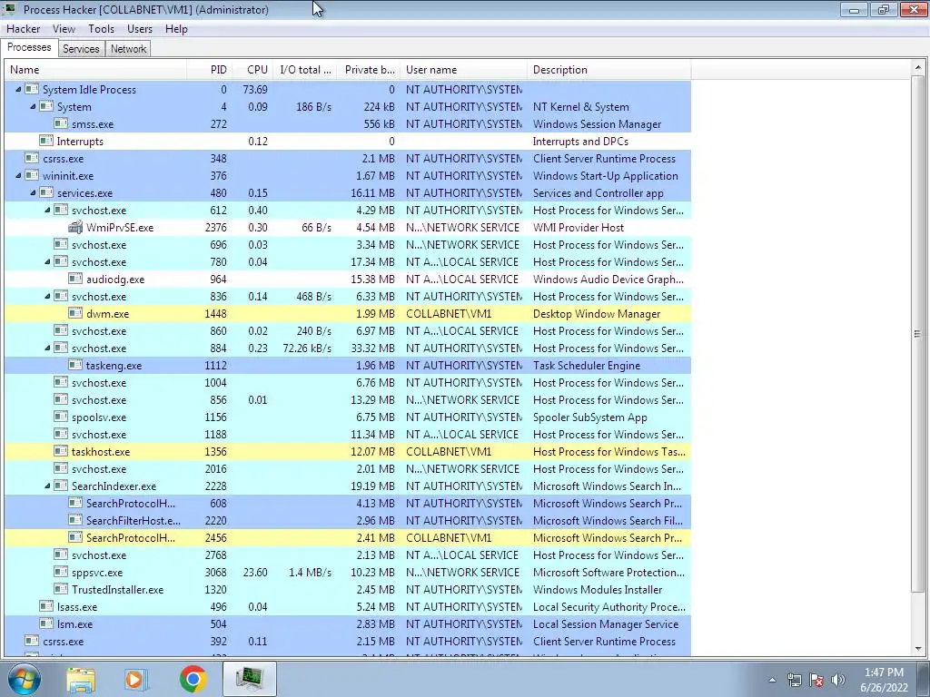Open Google Chrome from the taskbar

click(193, 679)
